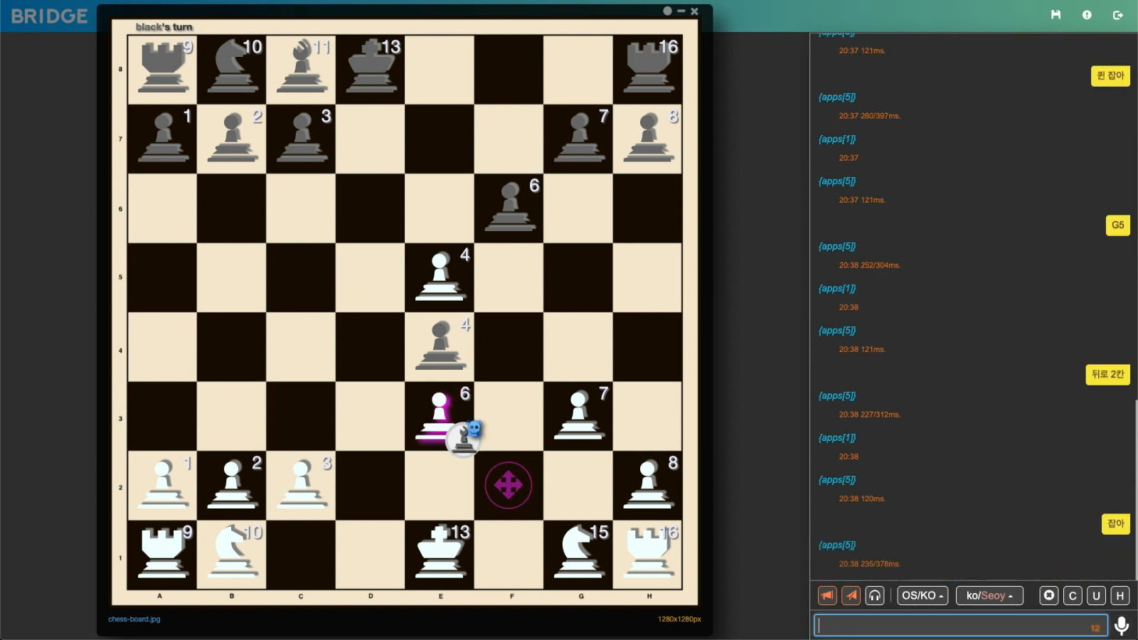Click the G5 message bubble in chat
The width and height of the screenshot is (1138, 640).
(1117, 225)
